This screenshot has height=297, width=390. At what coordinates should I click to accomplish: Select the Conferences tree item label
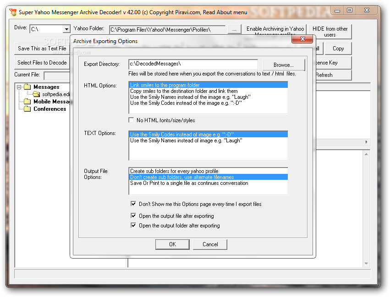(50, 109)
